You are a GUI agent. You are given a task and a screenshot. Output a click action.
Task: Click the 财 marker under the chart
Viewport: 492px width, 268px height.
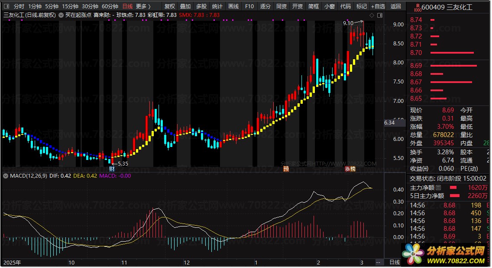111,169
